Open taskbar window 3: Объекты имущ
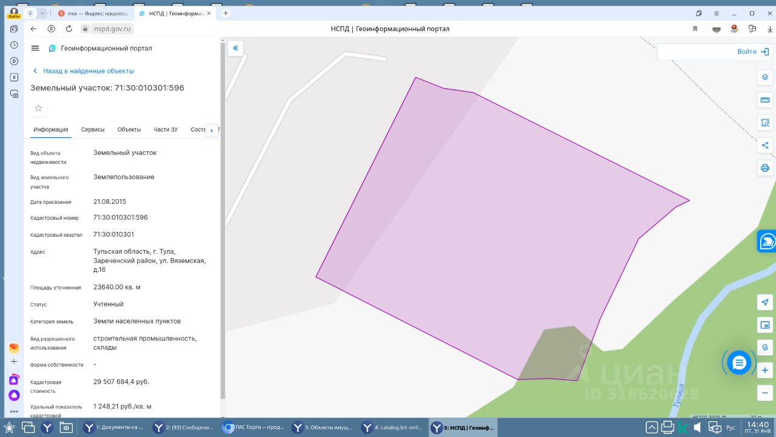This screenshot has height=437, width=776. (x=321, y=427)
